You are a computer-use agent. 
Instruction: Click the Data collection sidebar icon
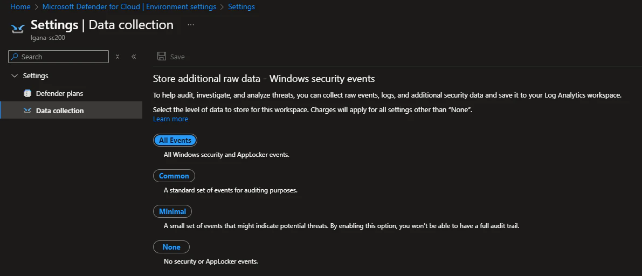[27, 111]
